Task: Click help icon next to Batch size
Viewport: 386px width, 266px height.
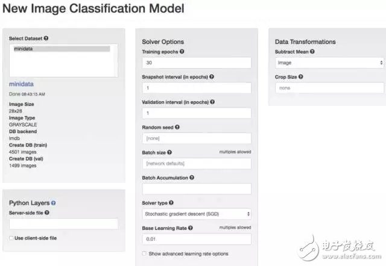Action: (169, 153)
